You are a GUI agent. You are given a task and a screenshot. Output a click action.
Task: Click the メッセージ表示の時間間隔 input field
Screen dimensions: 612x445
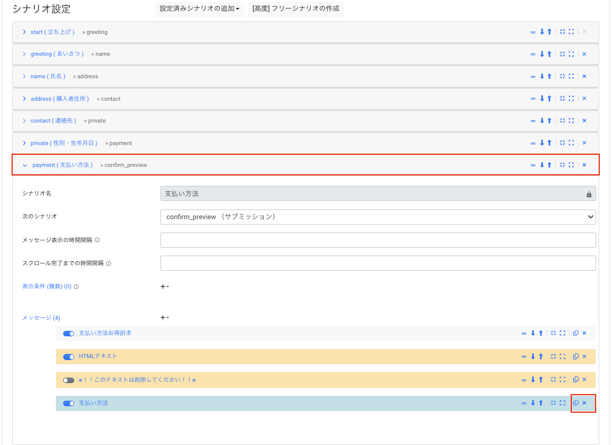coord(378,240)
